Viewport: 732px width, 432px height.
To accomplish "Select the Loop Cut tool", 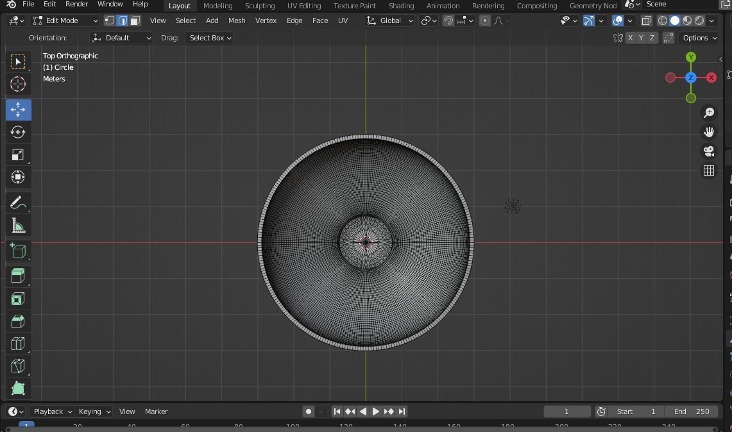I will coord(18,344).
